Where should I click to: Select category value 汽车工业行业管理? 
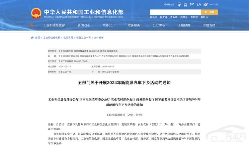click(110, 72)
